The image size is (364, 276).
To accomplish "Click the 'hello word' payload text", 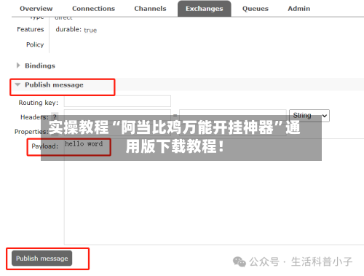I will click(x=84, y=143).
